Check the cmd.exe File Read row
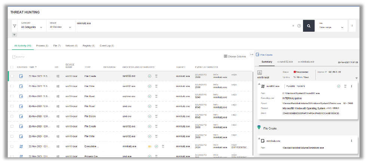This screenshot has width=367, height=163. click(x=12, y=106)
